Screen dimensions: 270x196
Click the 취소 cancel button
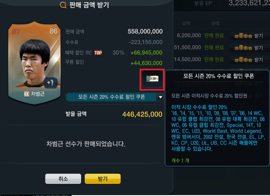click(x=63, y=179)
